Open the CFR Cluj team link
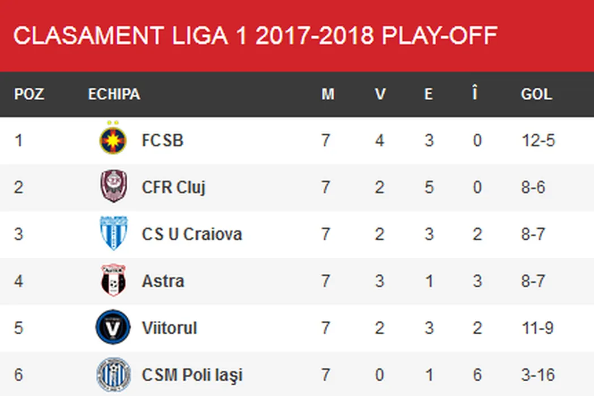The width and height of the screenshot is (594, 396). [x=173, y=187]
